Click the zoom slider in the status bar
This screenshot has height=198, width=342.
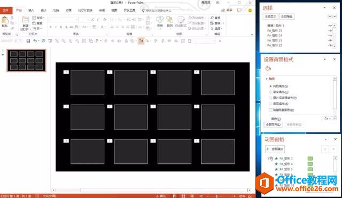221,196
